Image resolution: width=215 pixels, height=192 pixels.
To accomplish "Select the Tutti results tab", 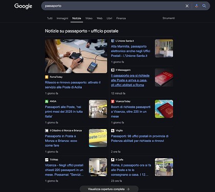I will click(50, 18).
